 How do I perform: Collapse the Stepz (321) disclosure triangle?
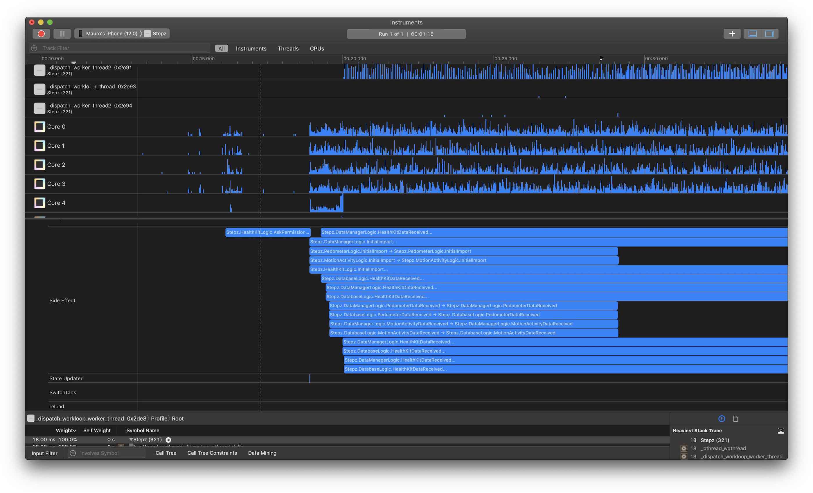131,440
